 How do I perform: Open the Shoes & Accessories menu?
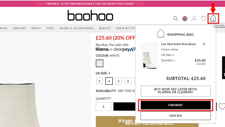(x=76, y=28)
